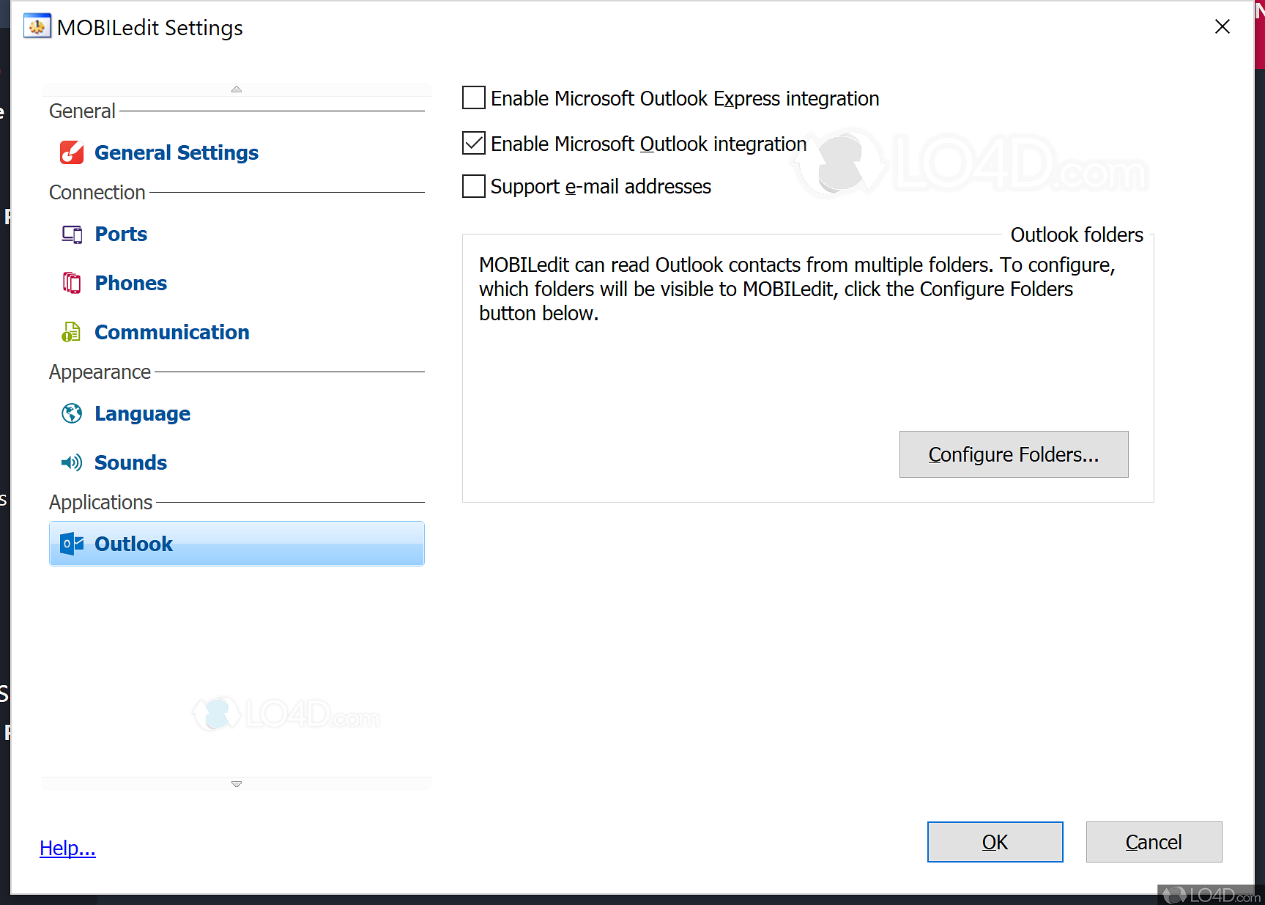This screenshot has height=905, width=1265.
Task: Click the Language globe icon
Action: tap(72, 413)
